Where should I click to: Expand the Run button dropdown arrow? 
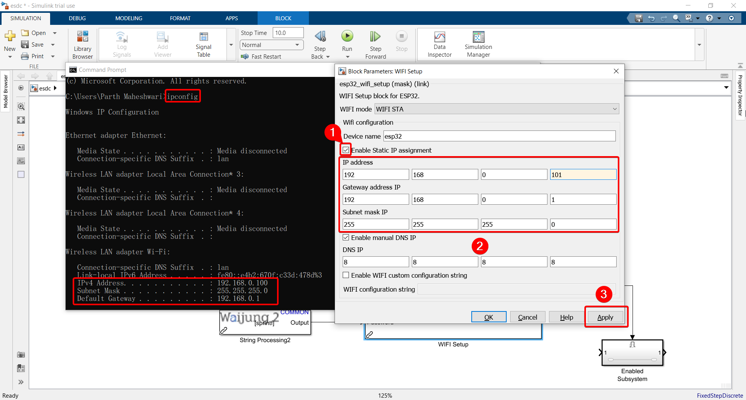click(347, 57)
